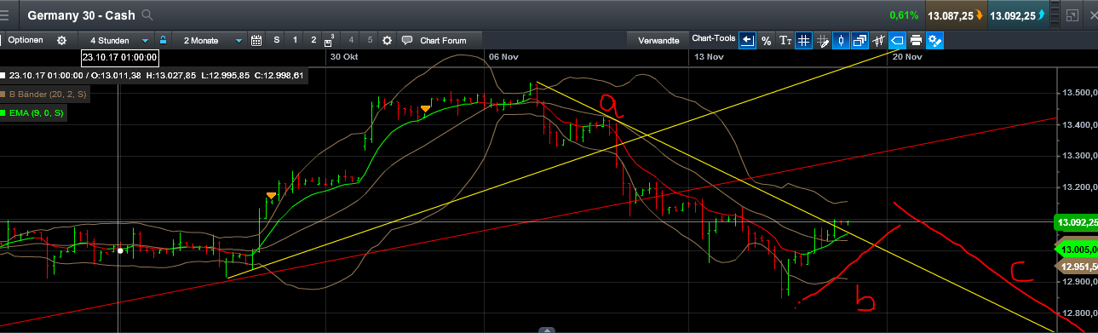This screenshot has height=333, width=1098.
Task: Click the first orange triangle marker near 30 Okt
Action: click(x=271, y=196)
